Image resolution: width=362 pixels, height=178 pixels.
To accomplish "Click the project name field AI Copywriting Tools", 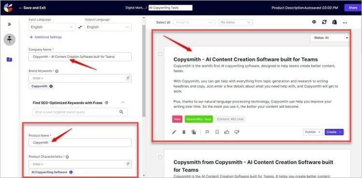I will 170,8.
